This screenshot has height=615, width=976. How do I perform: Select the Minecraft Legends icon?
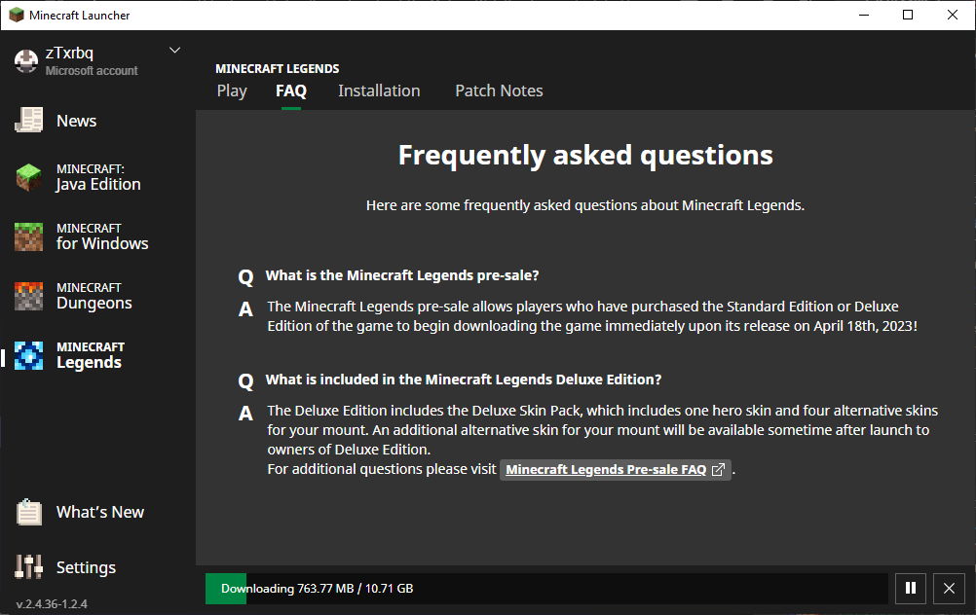(29, 355)
